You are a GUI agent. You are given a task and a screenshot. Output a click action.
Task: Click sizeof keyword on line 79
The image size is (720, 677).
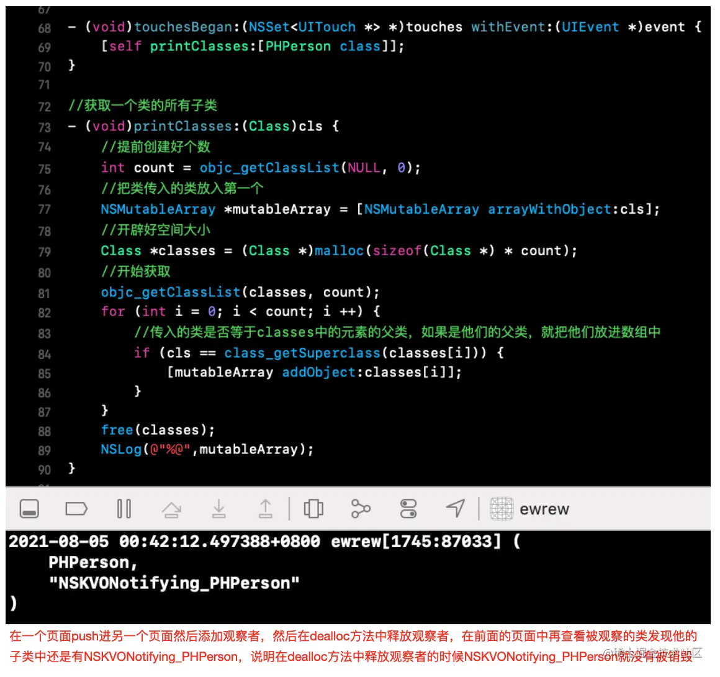coord(397,250)
